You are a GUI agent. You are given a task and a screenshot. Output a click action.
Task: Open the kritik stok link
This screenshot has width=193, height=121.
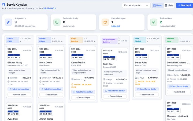click(116, 26)
